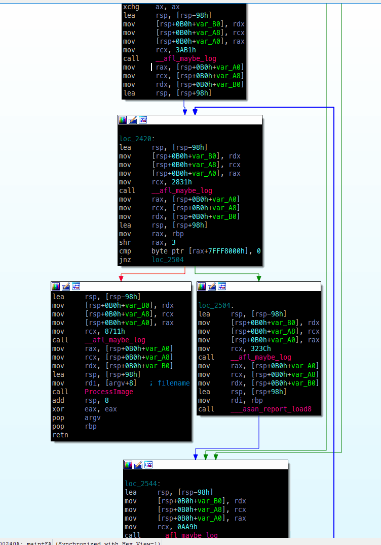Select the ProcessImage call target

pos(109,392)
